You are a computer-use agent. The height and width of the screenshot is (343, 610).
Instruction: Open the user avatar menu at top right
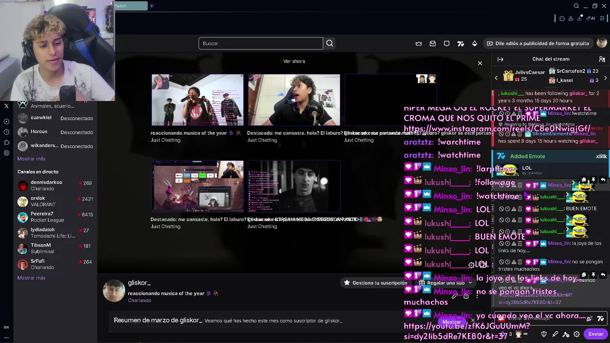pyautogui.click(x=601, y=43)
